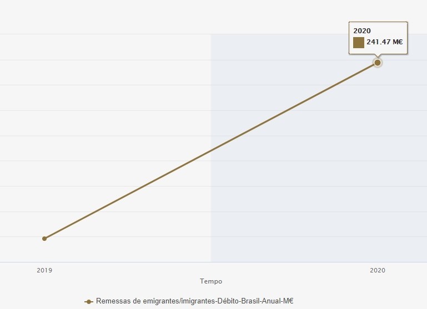Click the 2019 data point marker
Viewport: 427px width, 309px height.
pos(44,239)
